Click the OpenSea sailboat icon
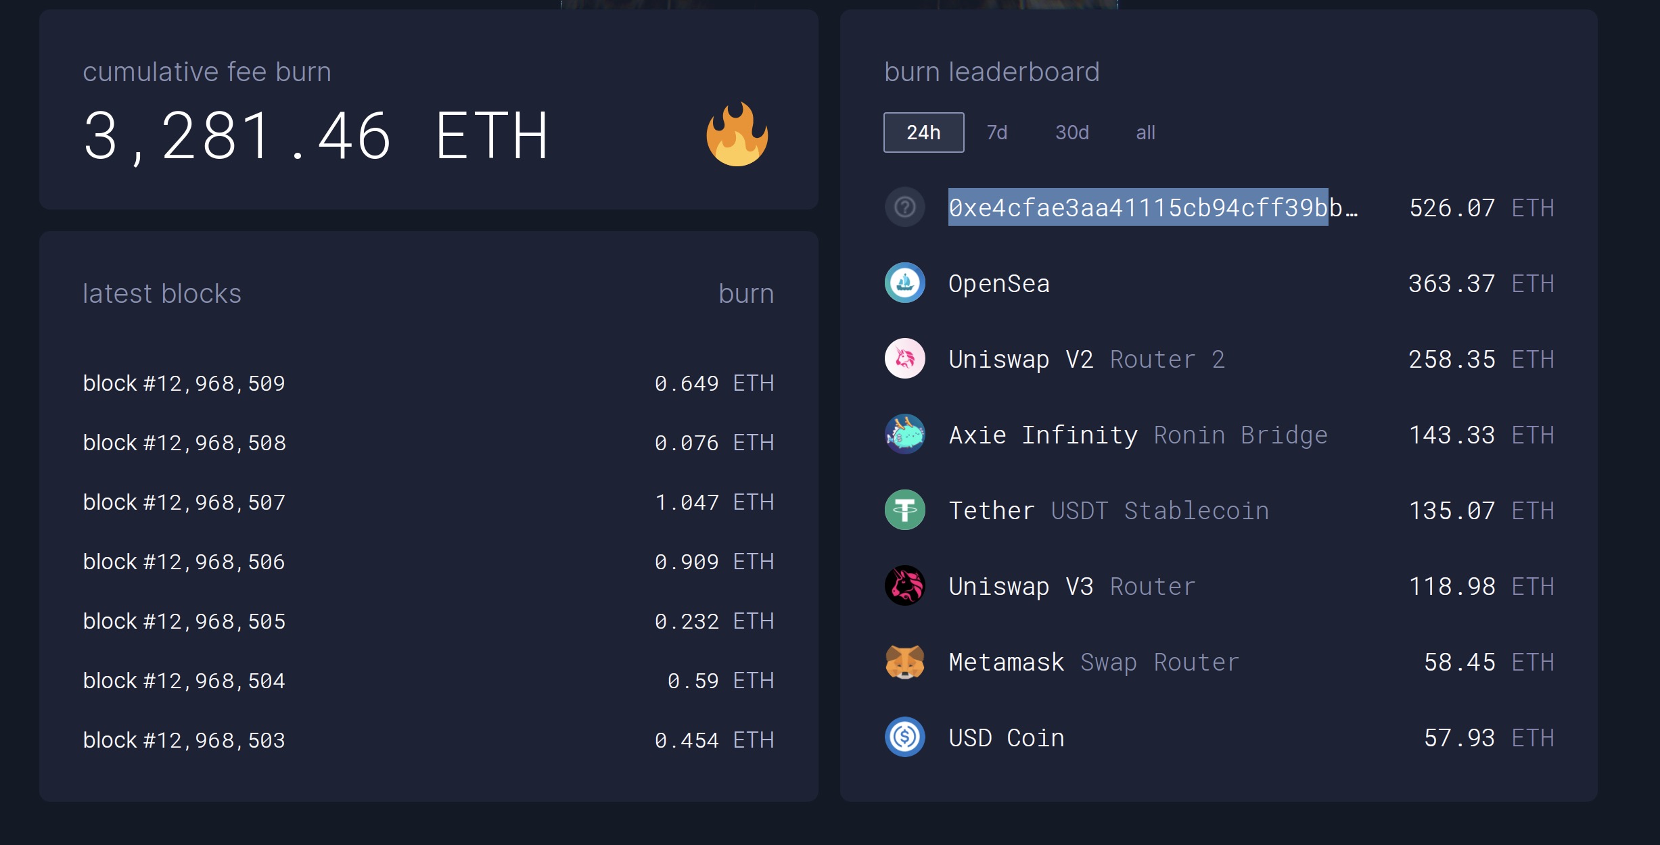This screenshot has height=845, width=1660. tap(904, 283)
